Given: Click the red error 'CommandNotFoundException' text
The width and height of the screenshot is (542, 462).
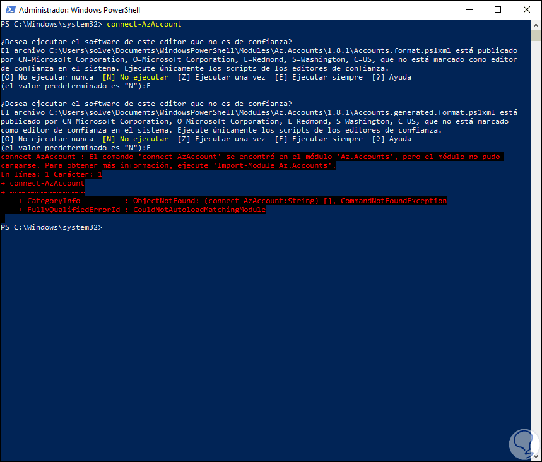Looking at the screenshot, I should (394, 201).
